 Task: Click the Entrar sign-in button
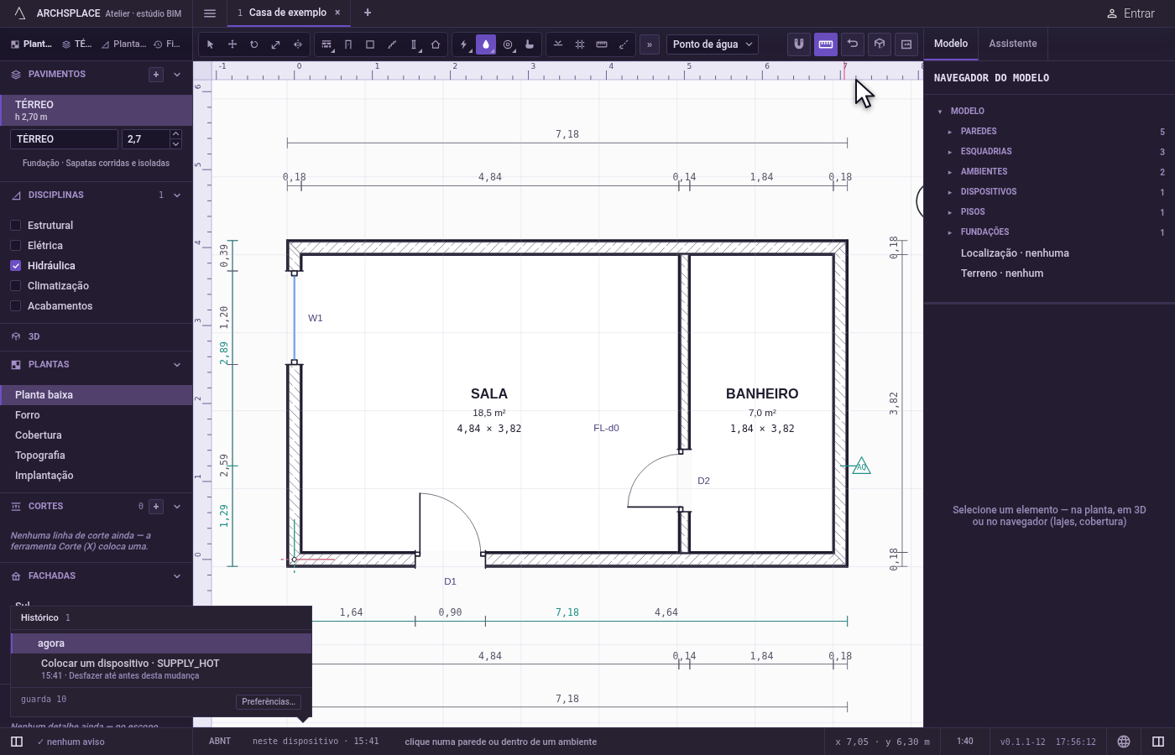pyautogui.click(x=1131, y=13)
